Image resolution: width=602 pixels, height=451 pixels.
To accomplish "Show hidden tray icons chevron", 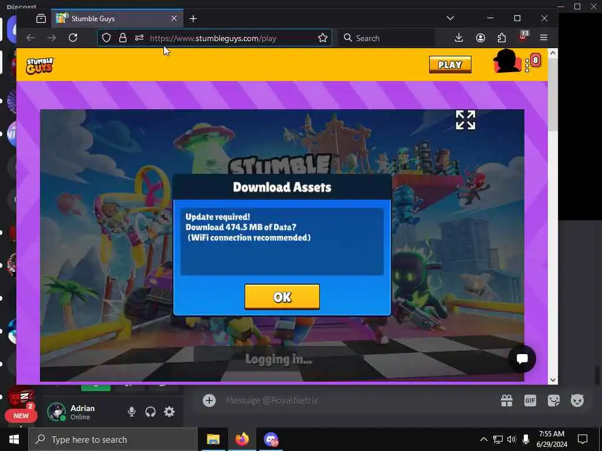I will (x=484, y=439).
